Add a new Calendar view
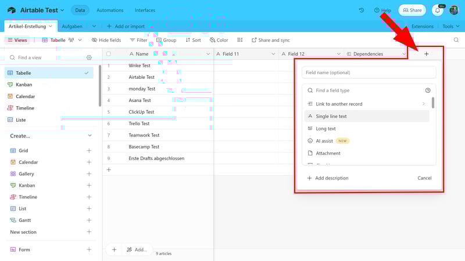 [89, 162]
